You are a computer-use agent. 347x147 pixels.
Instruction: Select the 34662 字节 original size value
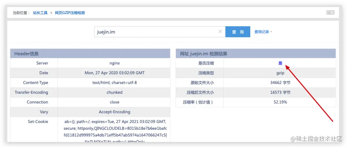pyautogui.click(x=280, y=83)
